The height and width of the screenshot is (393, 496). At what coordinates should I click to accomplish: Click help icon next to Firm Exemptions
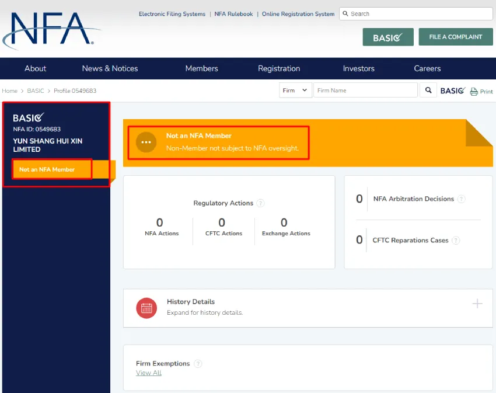tap(198, 364)
